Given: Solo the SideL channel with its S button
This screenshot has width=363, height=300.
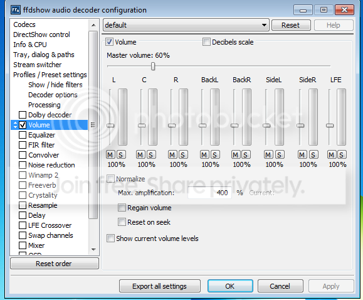Looking at the screenshot, I should coord(280,154).
